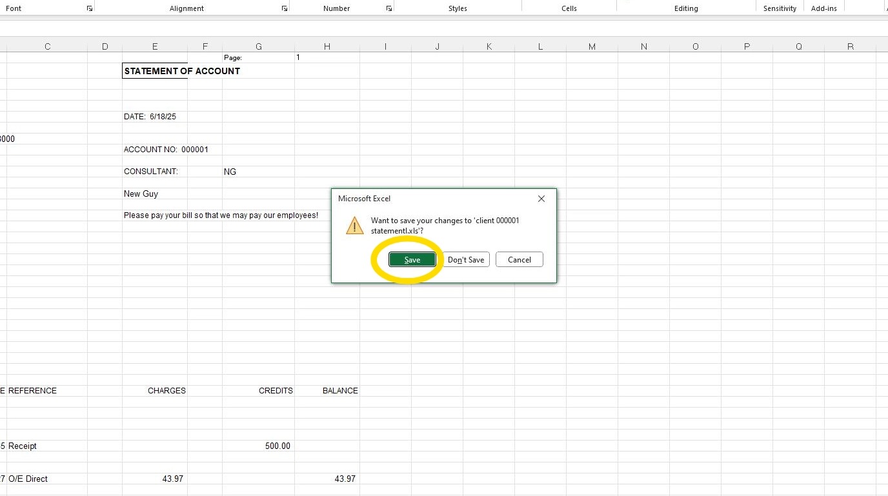The width and height of the screenshot is (888, 496).
Task: Select 43.97 under the CHARGES column
Action: tap(155, 479)
